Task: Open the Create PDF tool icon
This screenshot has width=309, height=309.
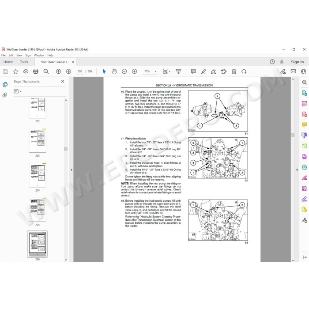Action: [305, 114]
